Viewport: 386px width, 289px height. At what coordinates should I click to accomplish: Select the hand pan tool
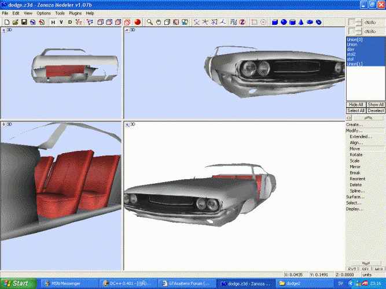pyautogui.click(x=158, y=23)
